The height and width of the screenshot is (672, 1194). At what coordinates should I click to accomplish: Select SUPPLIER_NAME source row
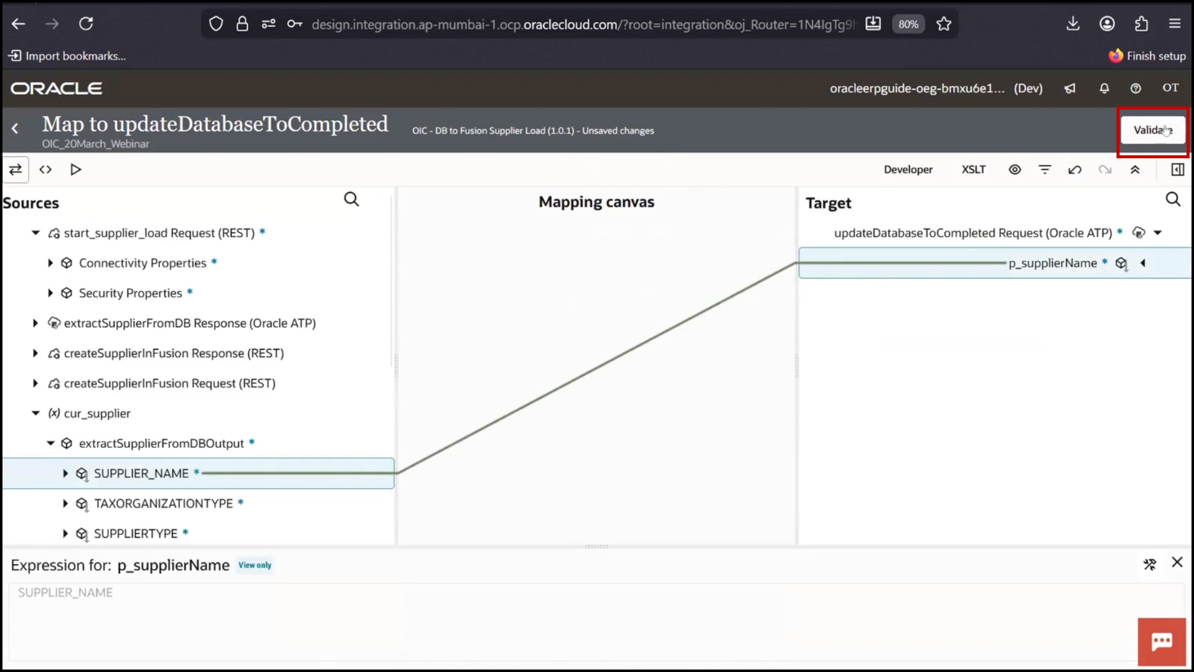pos(198,474)
